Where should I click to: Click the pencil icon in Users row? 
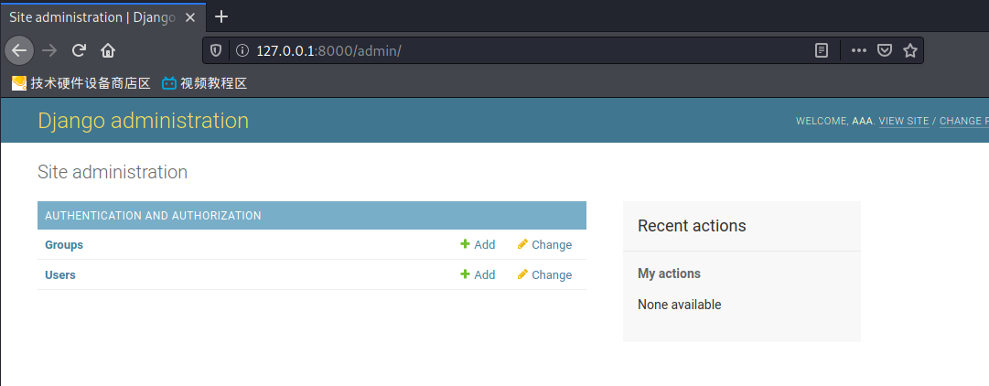point(522,274)
